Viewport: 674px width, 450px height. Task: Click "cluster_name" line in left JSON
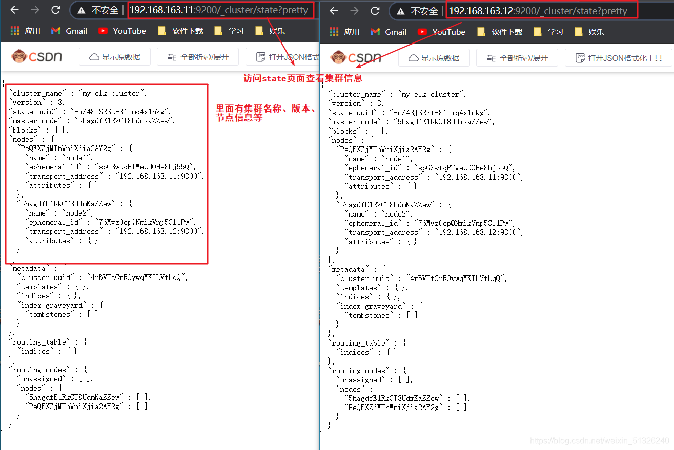click(78, 93)
